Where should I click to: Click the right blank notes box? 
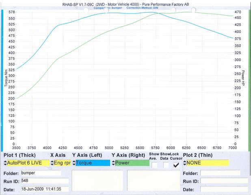tap(152, 181)
